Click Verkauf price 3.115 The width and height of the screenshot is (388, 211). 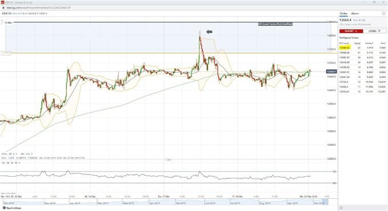tap(370, 53)
